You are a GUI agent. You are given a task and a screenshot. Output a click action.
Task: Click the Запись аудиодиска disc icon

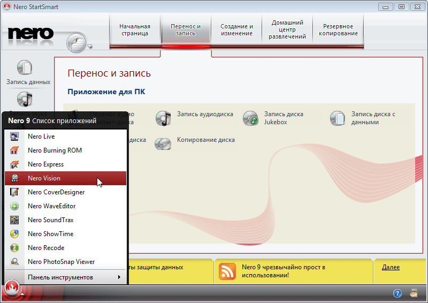coord(163,118)
